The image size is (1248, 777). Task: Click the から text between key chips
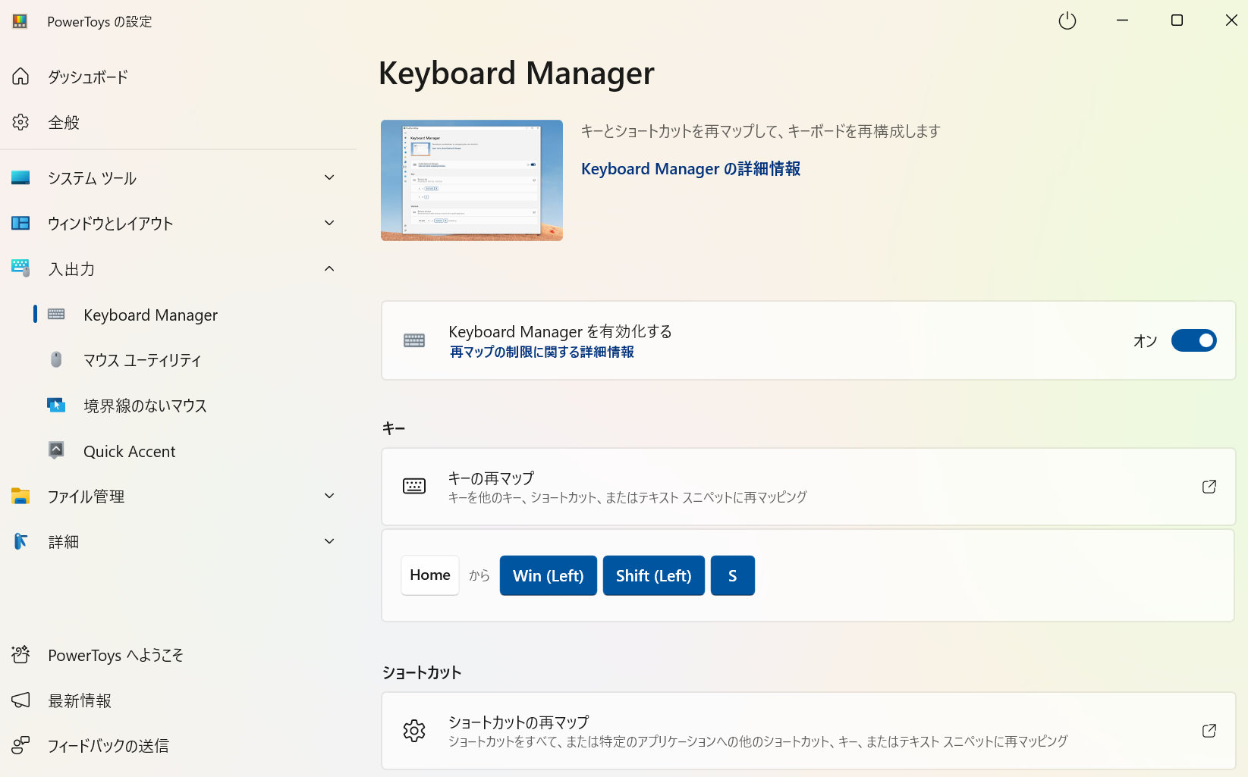(x=479, y=575)
